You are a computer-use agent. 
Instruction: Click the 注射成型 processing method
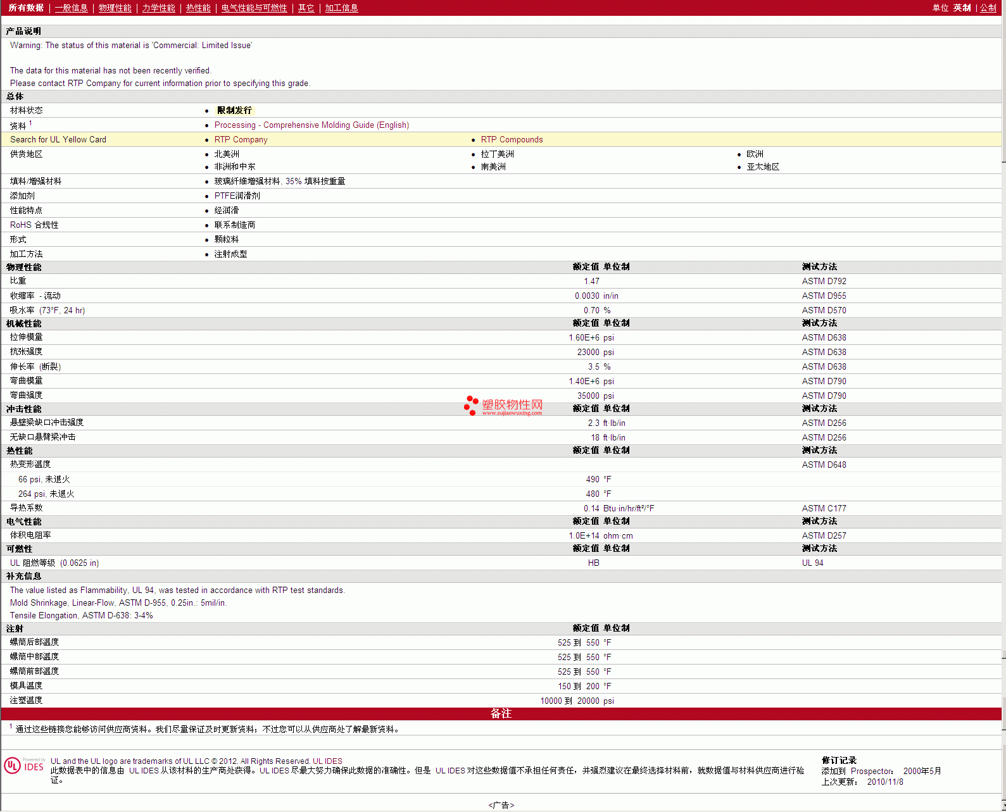coord(230,254)
